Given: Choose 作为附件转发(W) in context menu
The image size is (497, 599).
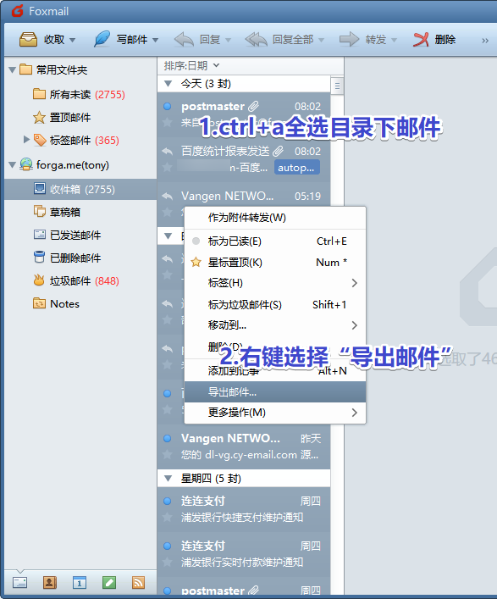Looking at the screenshot, I should coord(275,218).
